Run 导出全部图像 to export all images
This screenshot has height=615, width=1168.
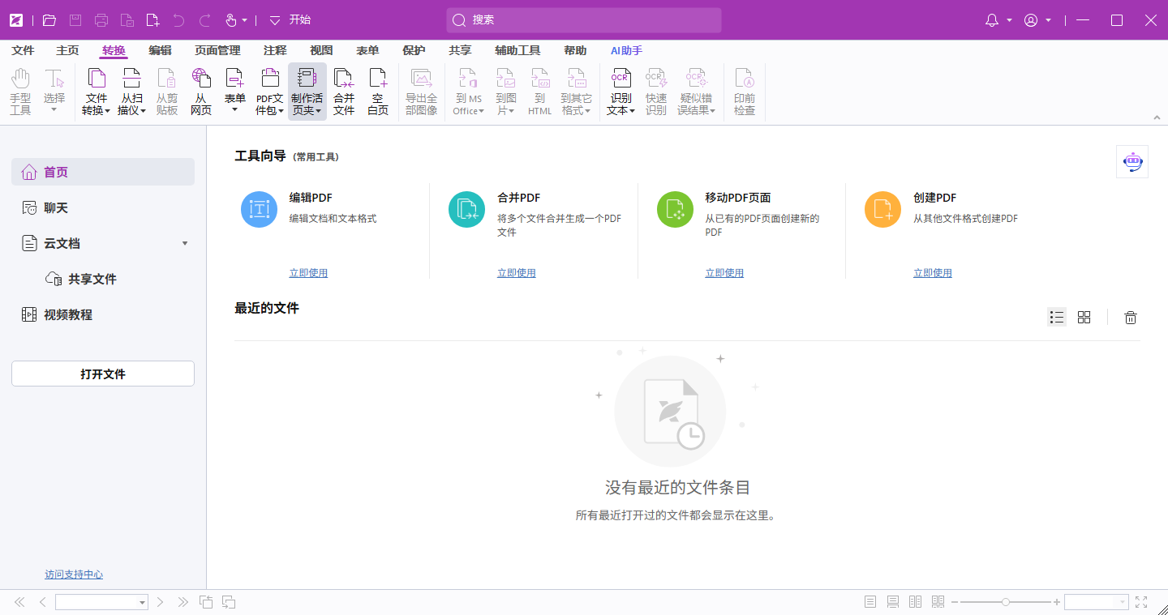[421, 89]
